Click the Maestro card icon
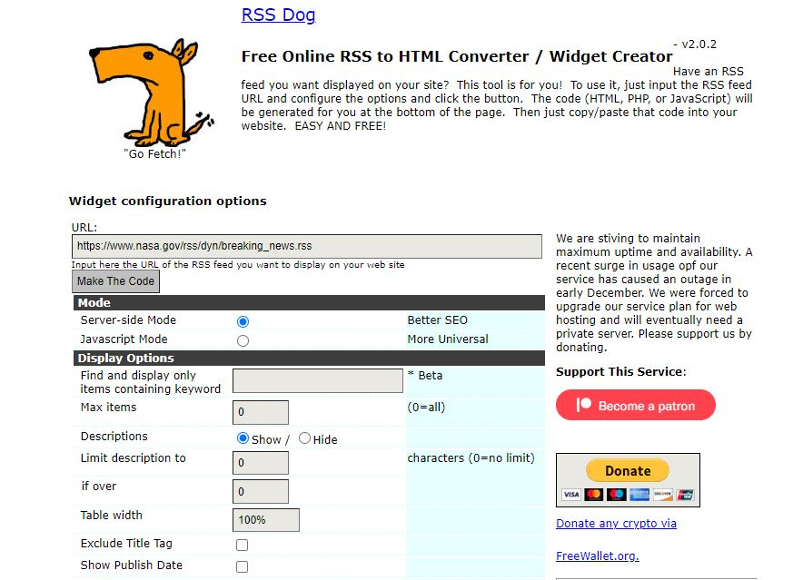This screenshot has height=580, width=803. pos(617,495)
